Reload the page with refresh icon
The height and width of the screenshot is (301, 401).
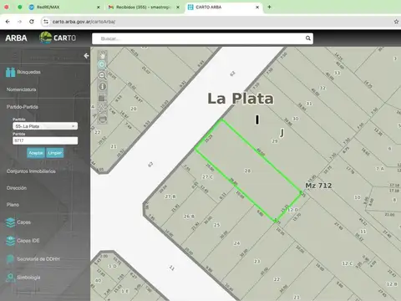(x=32, y=22)
